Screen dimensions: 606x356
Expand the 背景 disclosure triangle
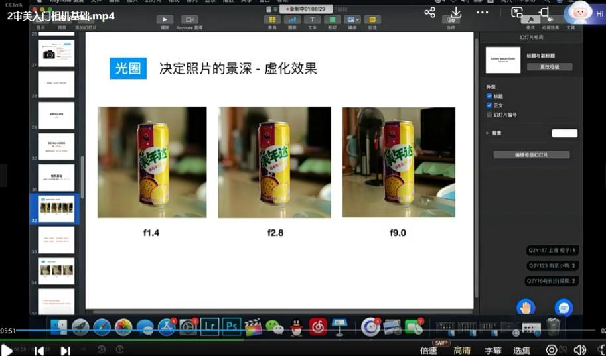488,133
